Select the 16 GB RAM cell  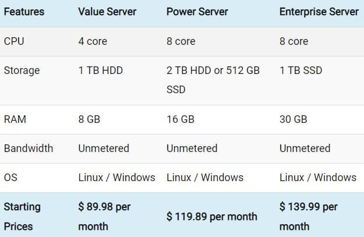(x=180, y=119)
